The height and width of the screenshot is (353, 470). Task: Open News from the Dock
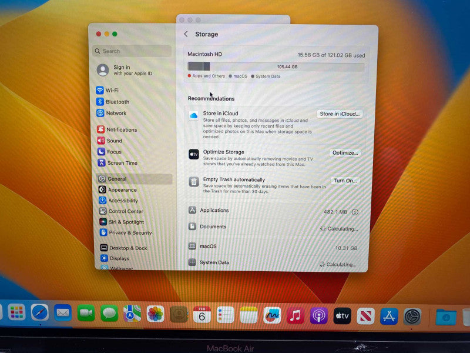pos(365,316)
